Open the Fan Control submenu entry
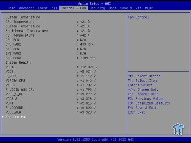The image size is (191, 143). (x=16, y=117)
